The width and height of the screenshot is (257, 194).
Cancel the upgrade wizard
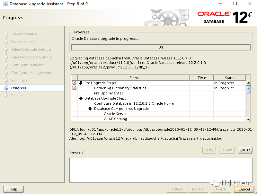(244, 189)
